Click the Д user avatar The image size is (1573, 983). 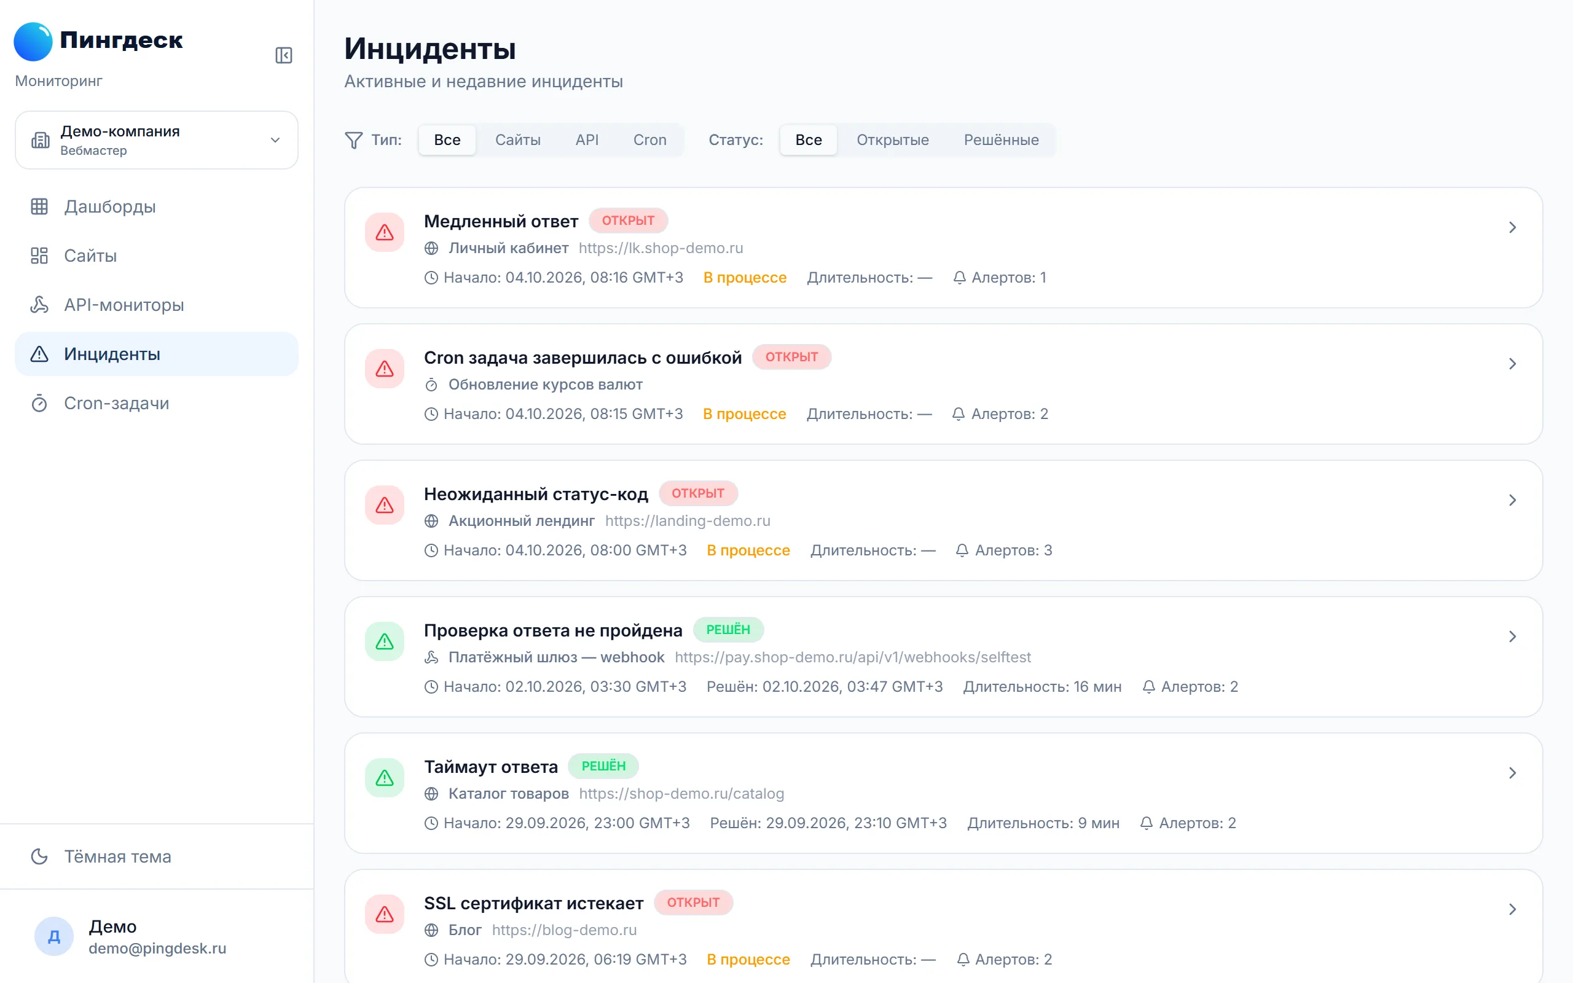point(54,936)
